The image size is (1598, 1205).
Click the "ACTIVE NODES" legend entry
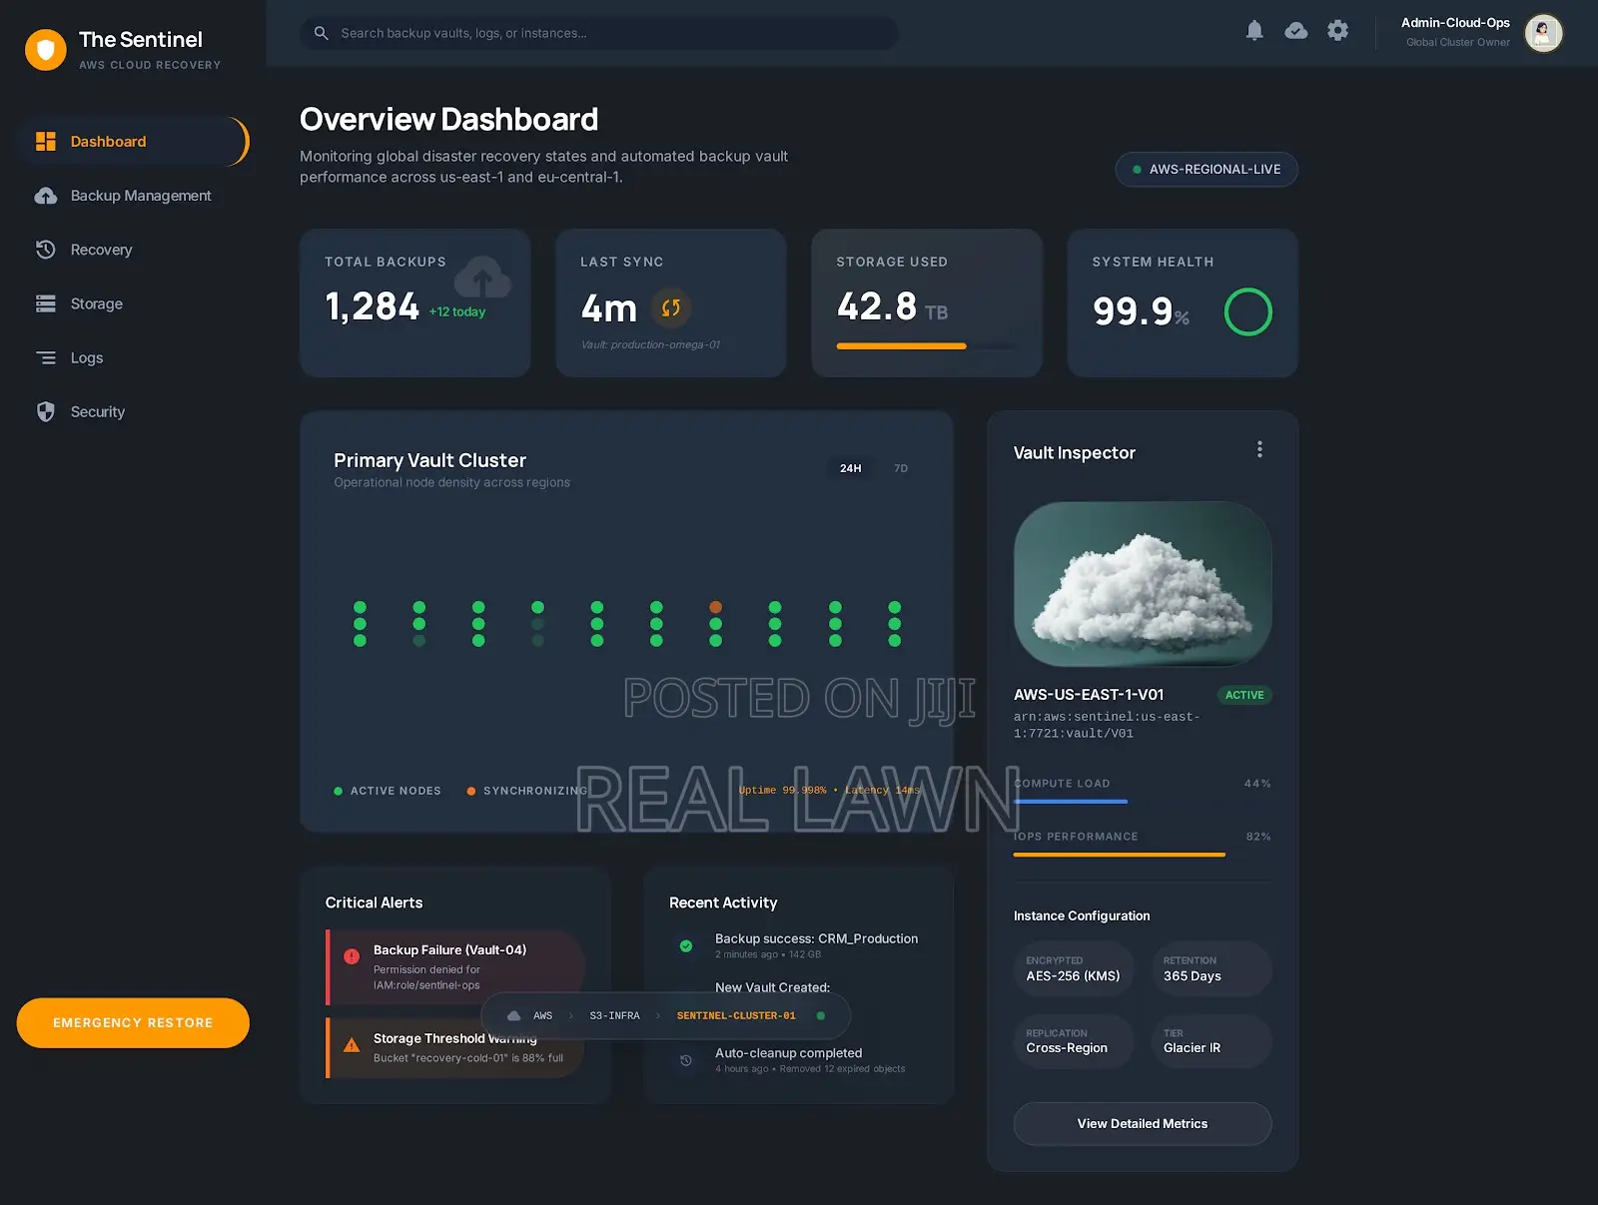(388, 791)
